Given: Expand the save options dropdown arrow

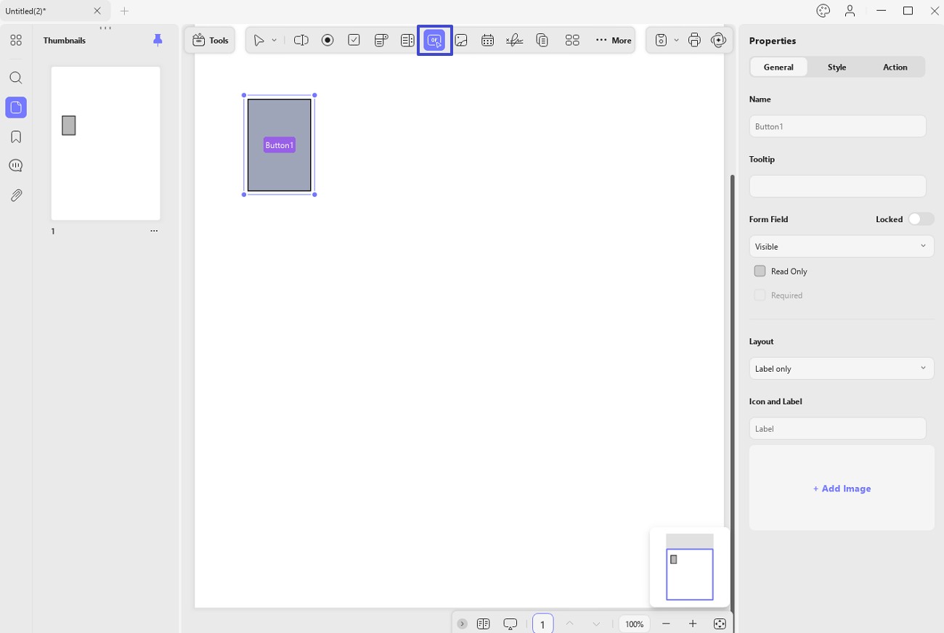Looking at the screenshot, I should point(676,41).
